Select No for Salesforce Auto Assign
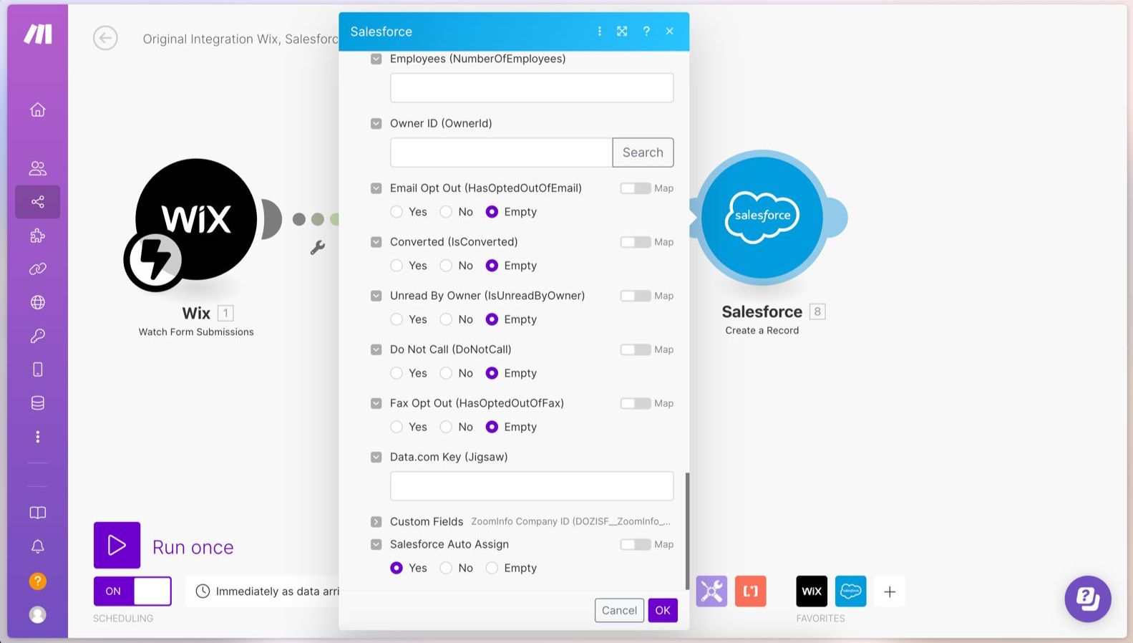1133x643 pixels. tap(446, 568)
